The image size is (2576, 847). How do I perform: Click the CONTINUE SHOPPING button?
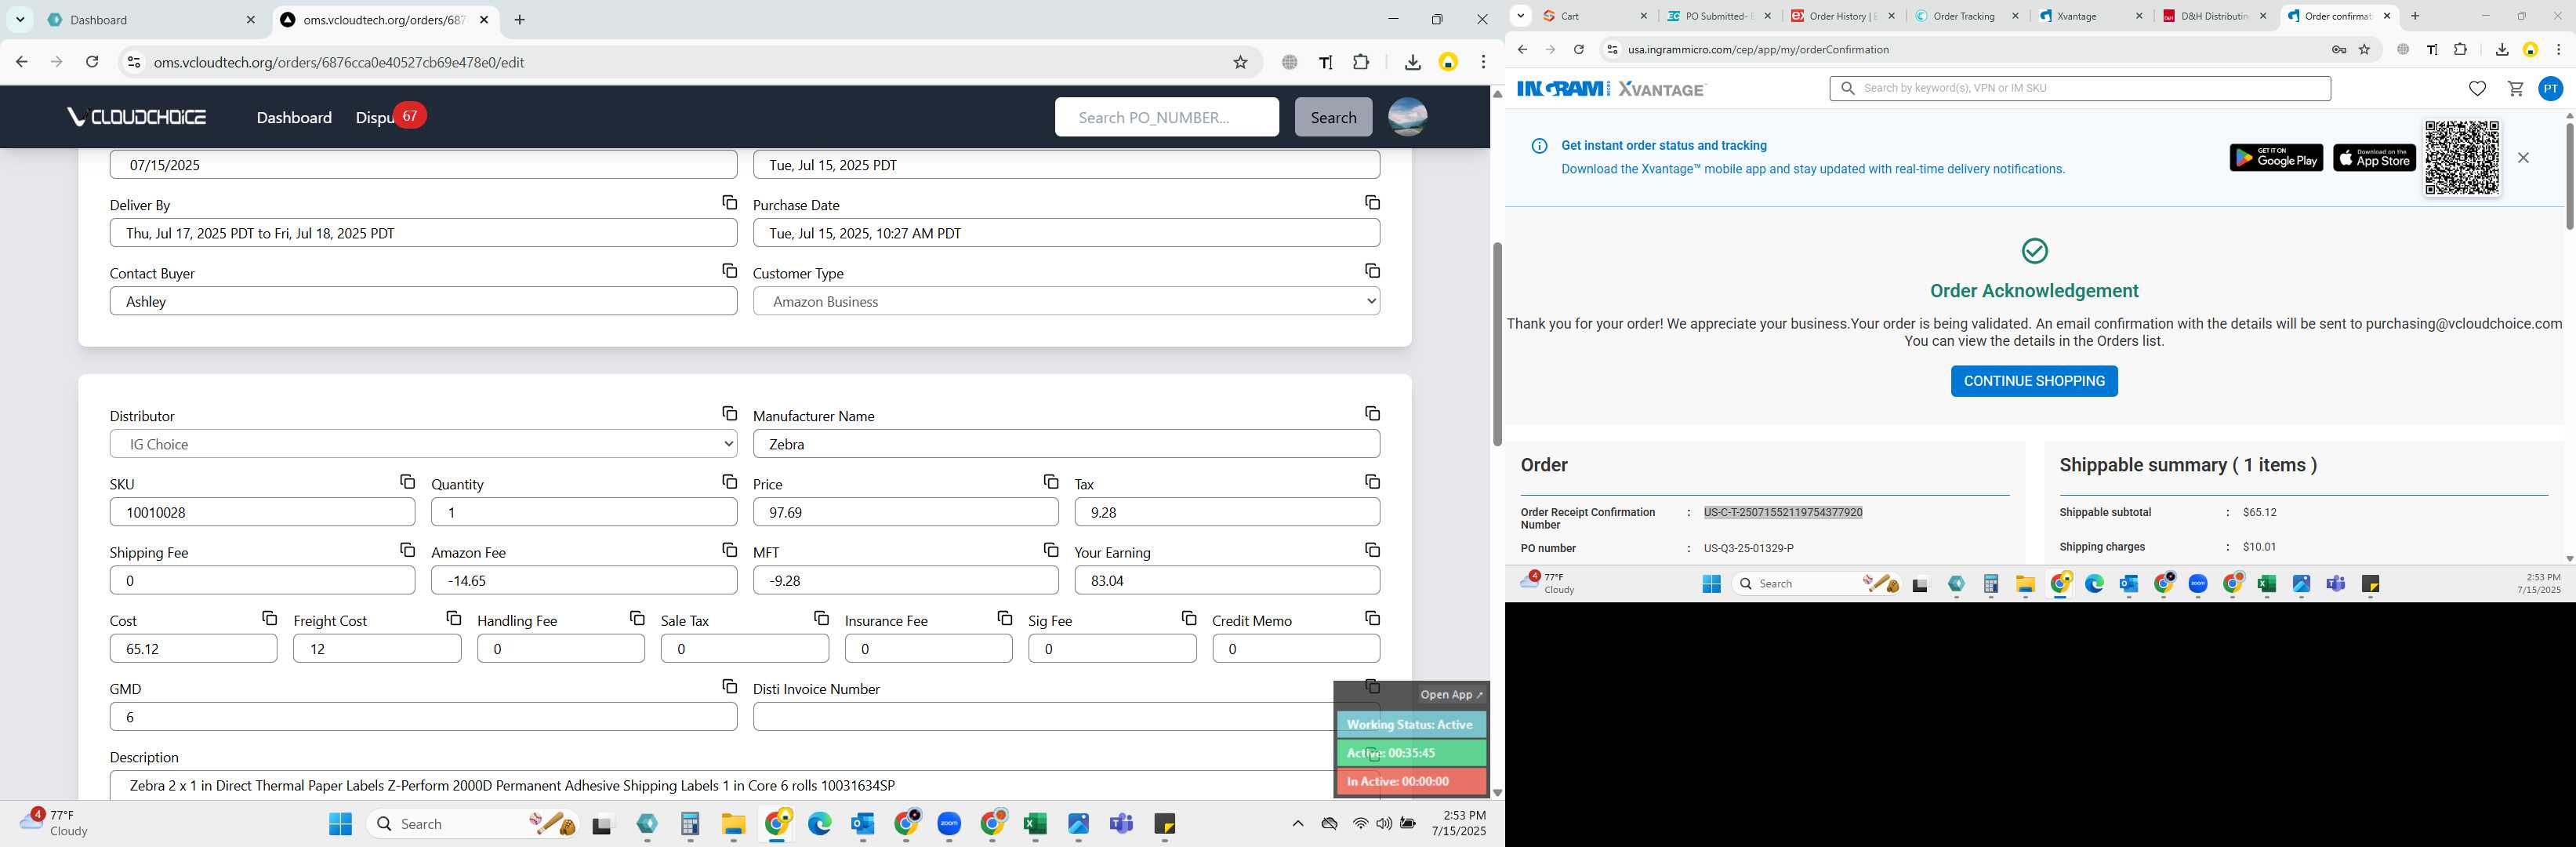[x=2033, y=381]
